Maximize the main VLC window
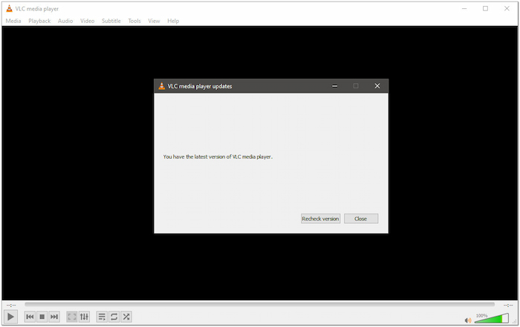 (x=485, y=9)
